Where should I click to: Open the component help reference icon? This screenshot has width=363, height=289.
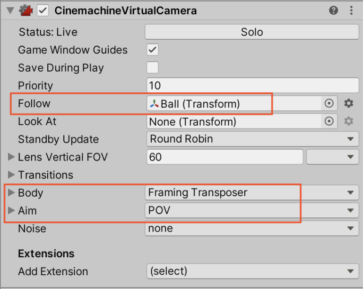pos(334,10)
